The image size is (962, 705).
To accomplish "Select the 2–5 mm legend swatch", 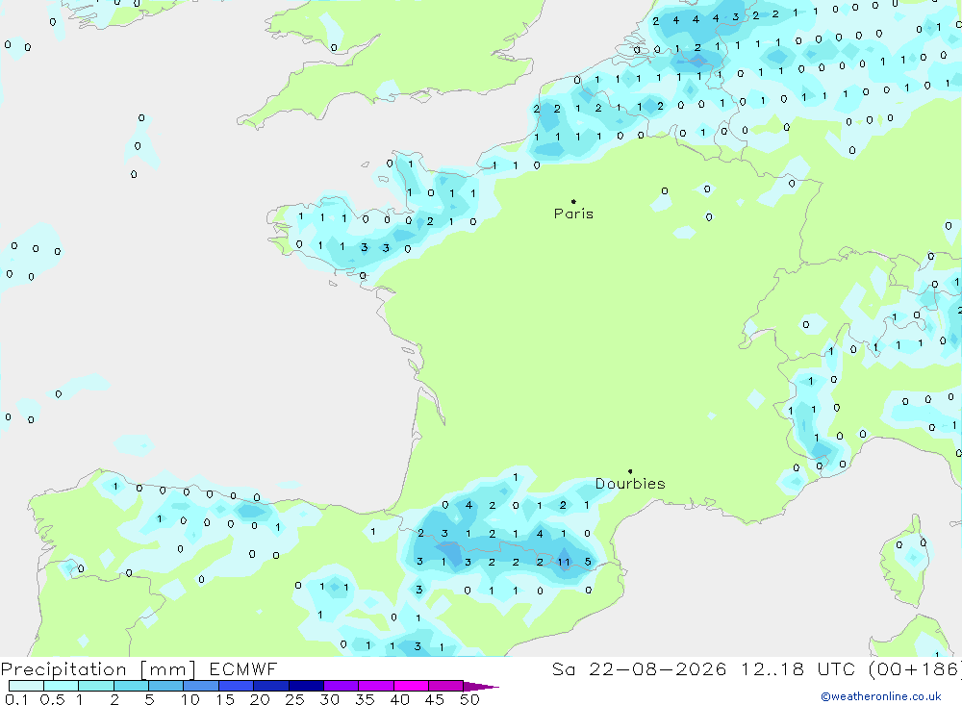I will click(x=131, y=686).
